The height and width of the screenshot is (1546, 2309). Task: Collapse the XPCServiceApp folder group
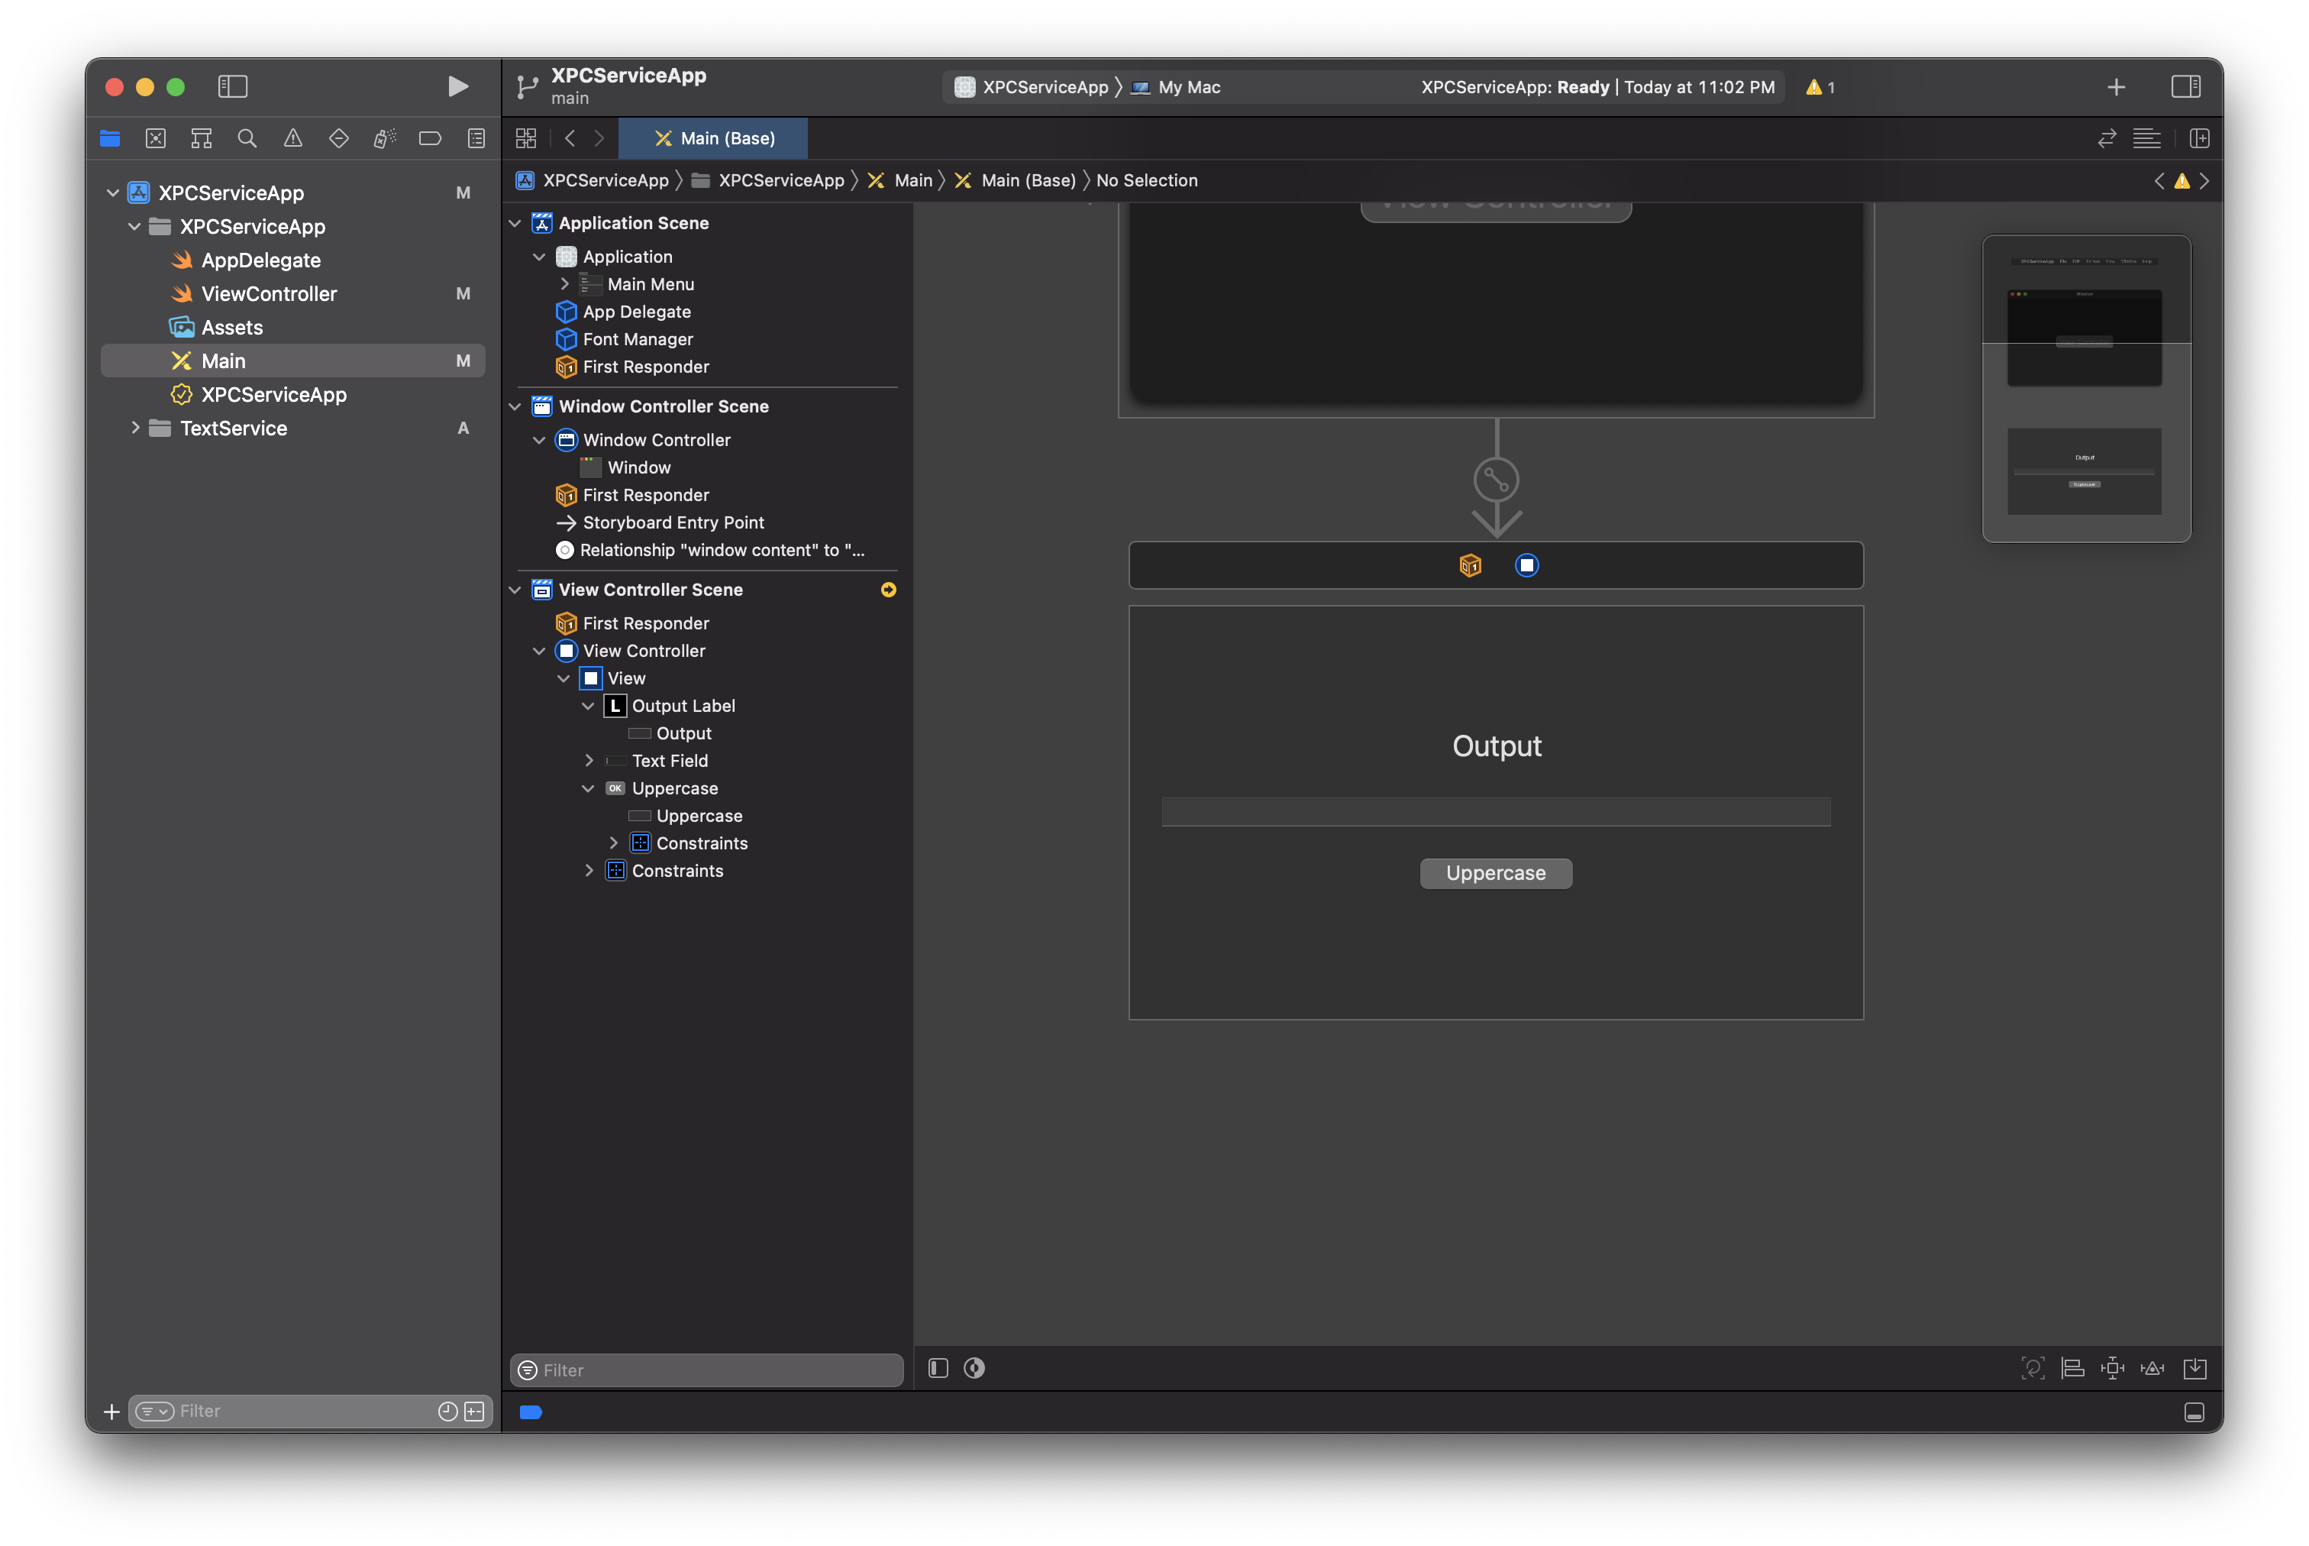click(x=135, y=227)
